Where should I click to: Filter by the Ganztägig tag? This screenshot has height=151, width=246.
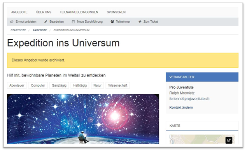[59, 85]
